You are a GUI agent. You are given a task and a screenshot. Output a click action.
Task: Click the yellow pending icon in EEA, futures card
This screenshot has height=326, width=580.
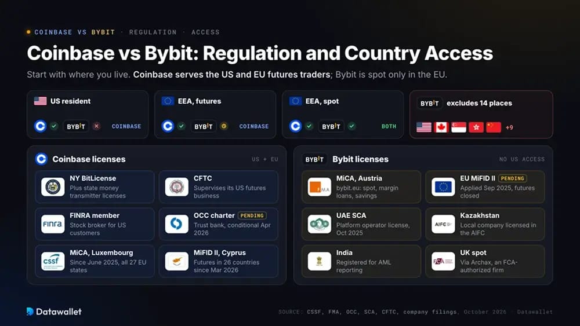[x=224, y=126]
